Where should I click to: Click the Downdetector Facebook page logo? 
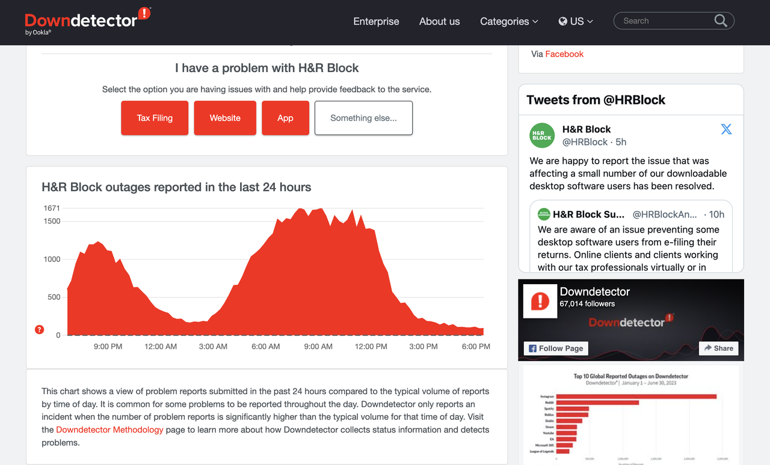point(540,300)
